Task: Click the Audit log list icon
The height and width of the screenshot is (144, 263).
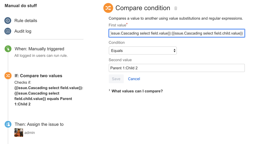Action: point(8,31)
